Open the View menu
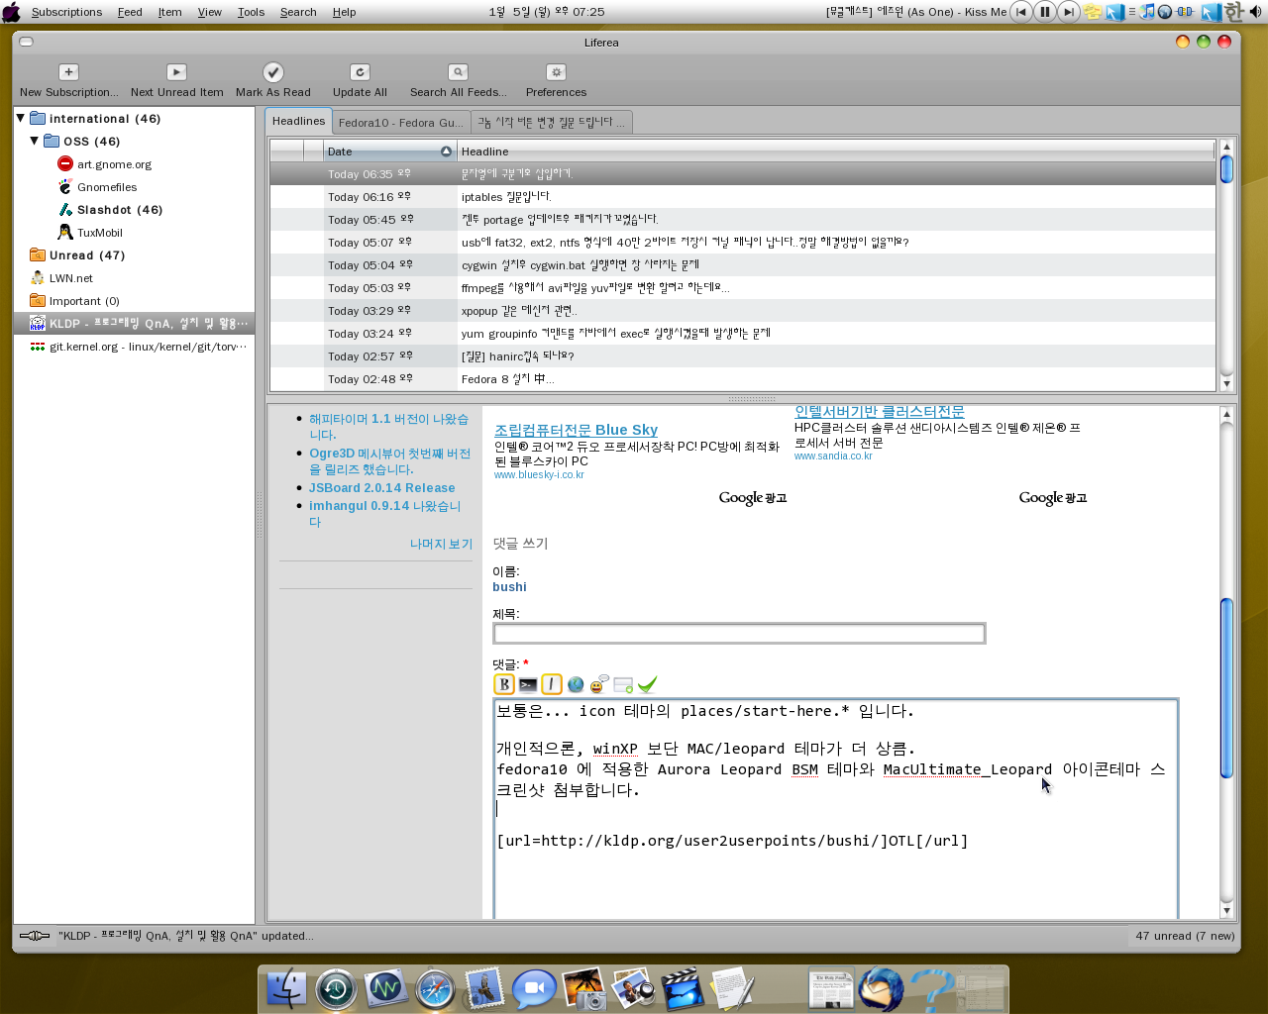1268x1014 pixels. [x=210, y=12]
